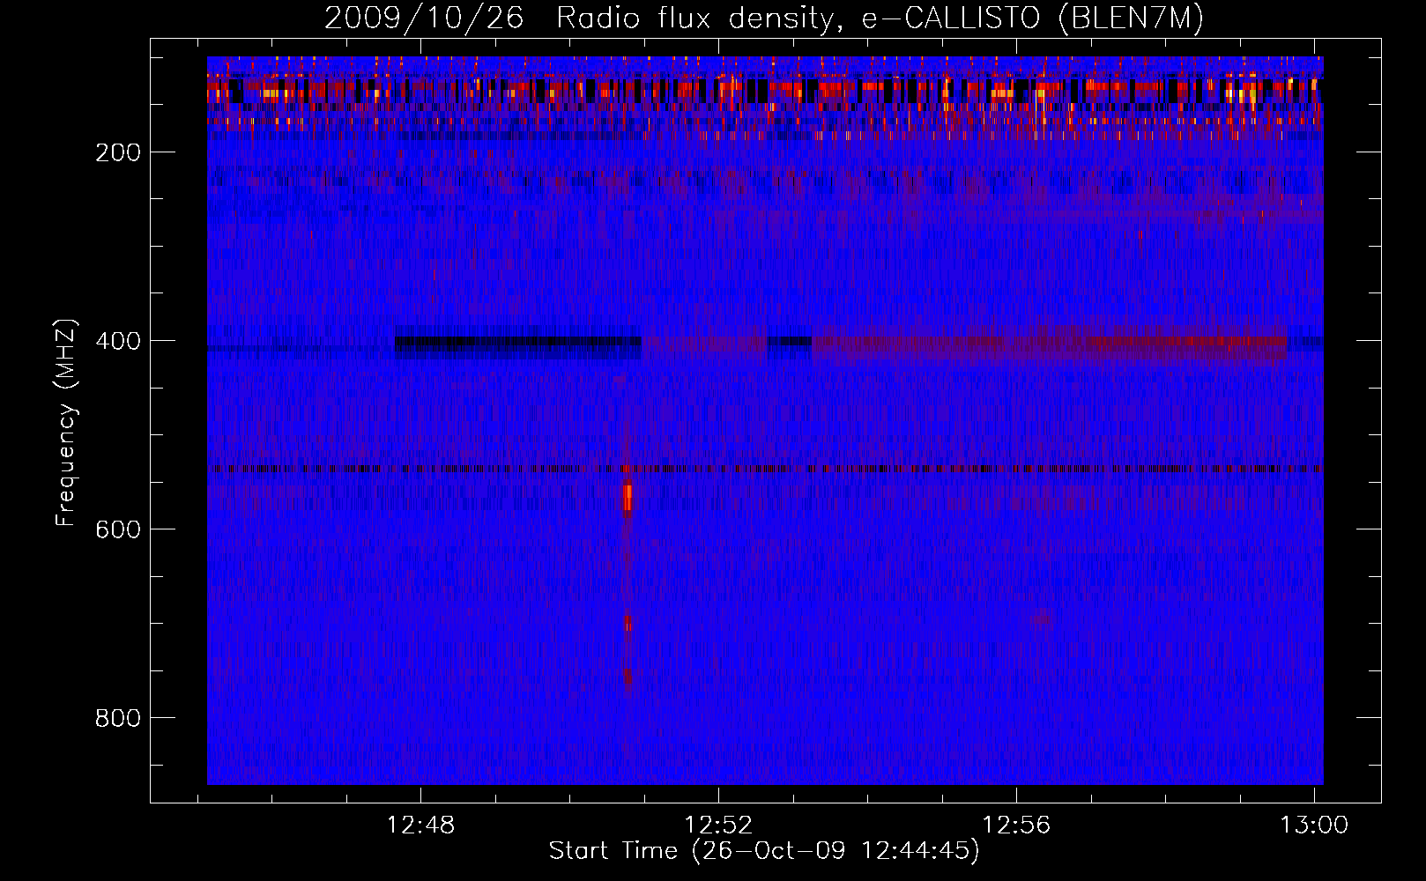Image resolution: width=1426 pixels, height=881 pixels.
Task: Click the 12:56 time tick label
Action: point(1017,825)
